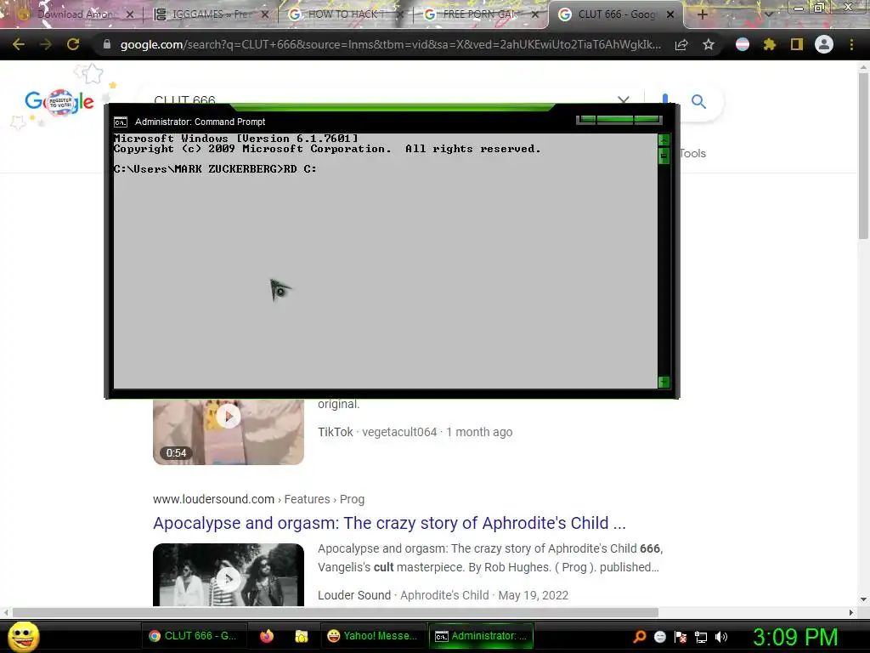The height and width of the screenshot is (653, 870).
Task: Click the command prompt scrollbar thumb
Action: coord(664,156)
